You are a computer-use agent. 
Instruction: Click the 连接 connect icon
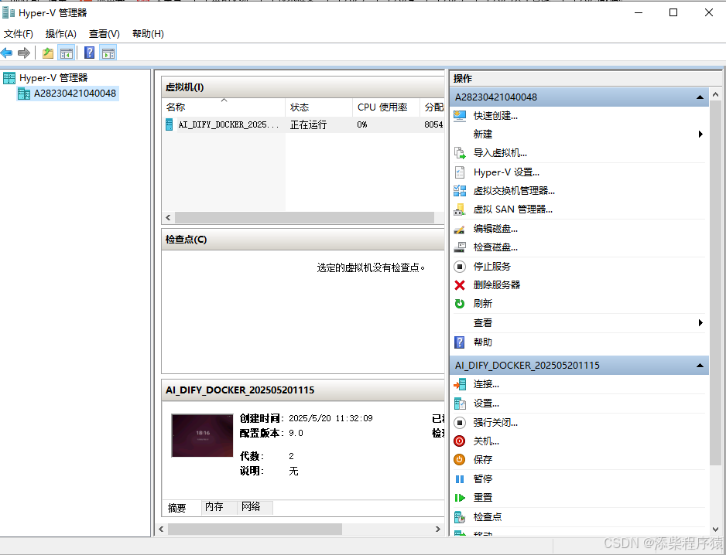(x=460, y=384)
